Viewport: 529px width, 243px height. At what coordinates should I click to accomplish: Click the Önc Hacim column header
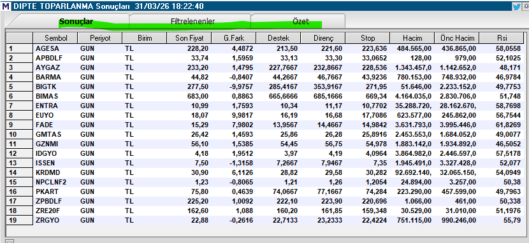point(456,38)
